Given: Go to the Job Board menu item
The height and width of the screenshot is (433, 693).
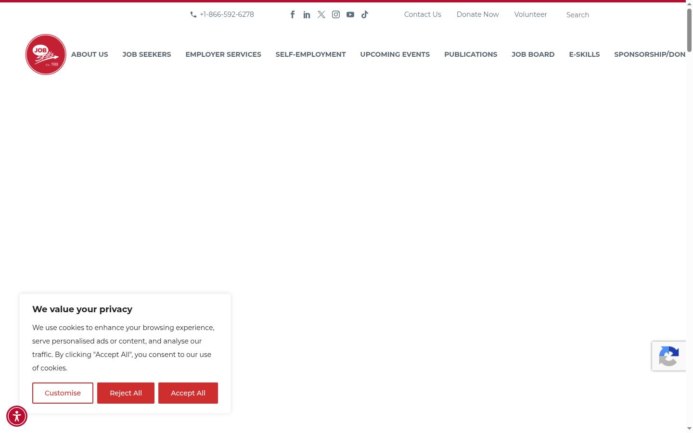Looking at the screenshot, I should (x=533, y=54).
